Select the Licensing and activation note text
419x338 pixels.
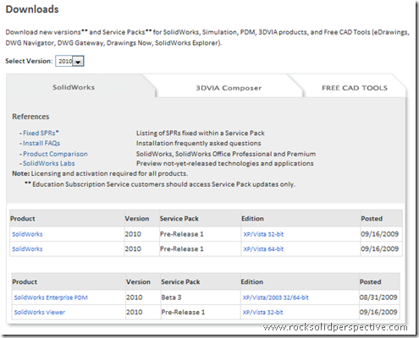100,173
